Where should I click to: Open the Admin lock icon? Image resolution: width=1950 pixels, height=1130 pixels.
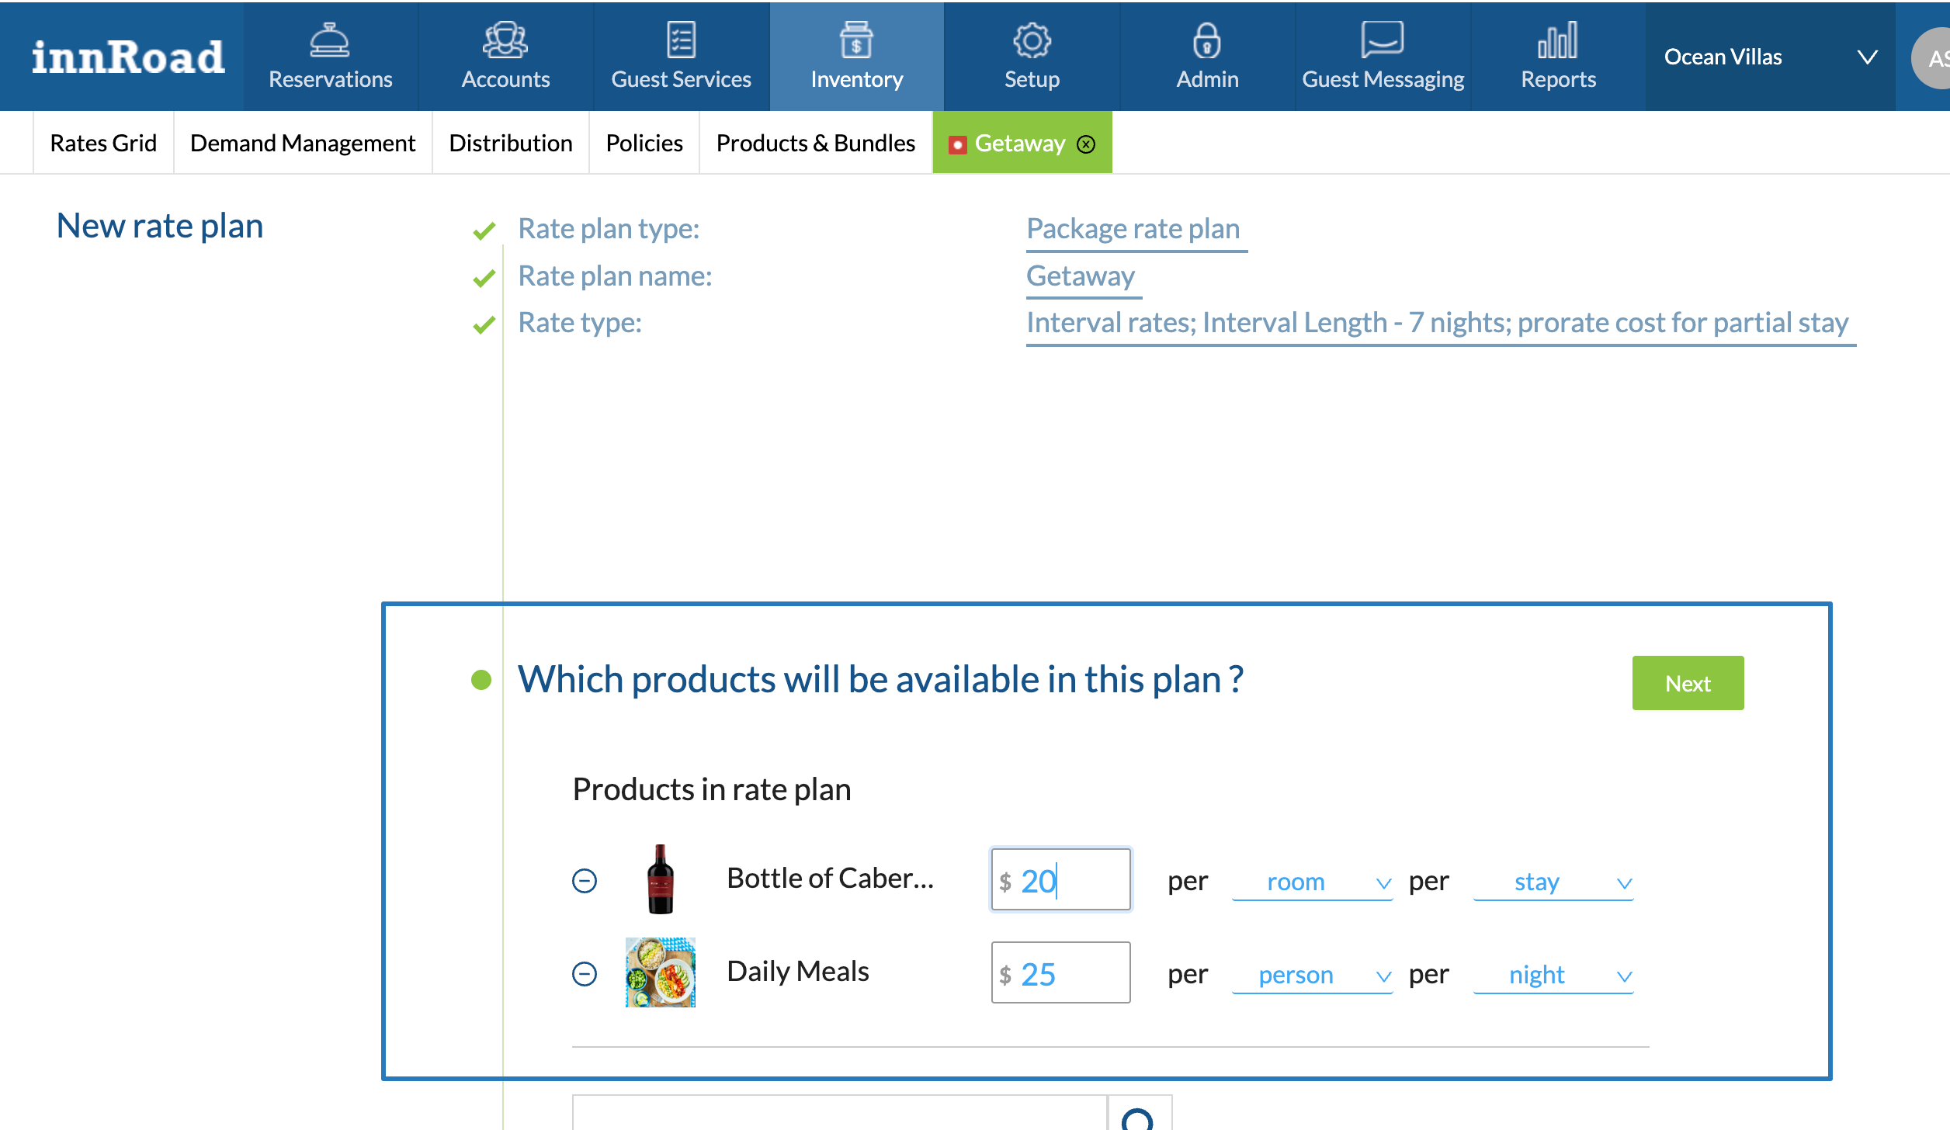pos(1207,40)
